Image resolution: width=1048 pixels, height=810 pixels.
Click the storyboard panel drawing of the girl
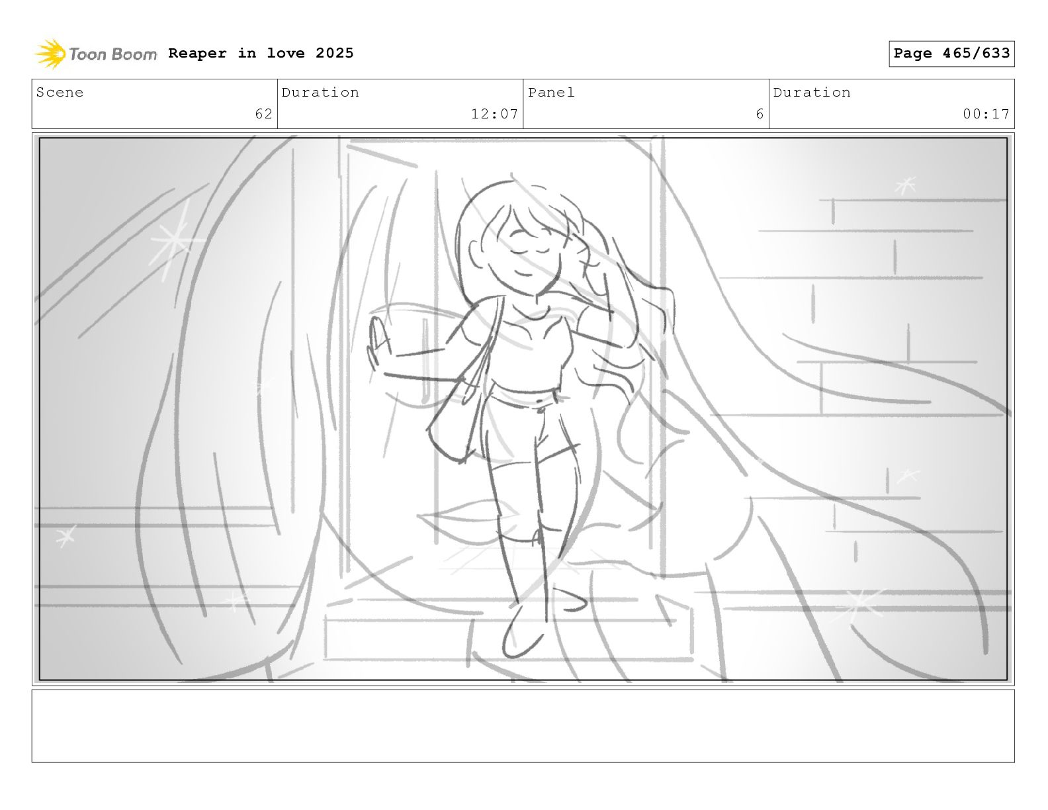pyautogui.click(x=523, y=408)
